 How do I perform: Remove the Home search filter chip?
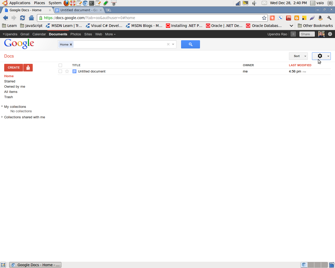(x=71, y=44)
